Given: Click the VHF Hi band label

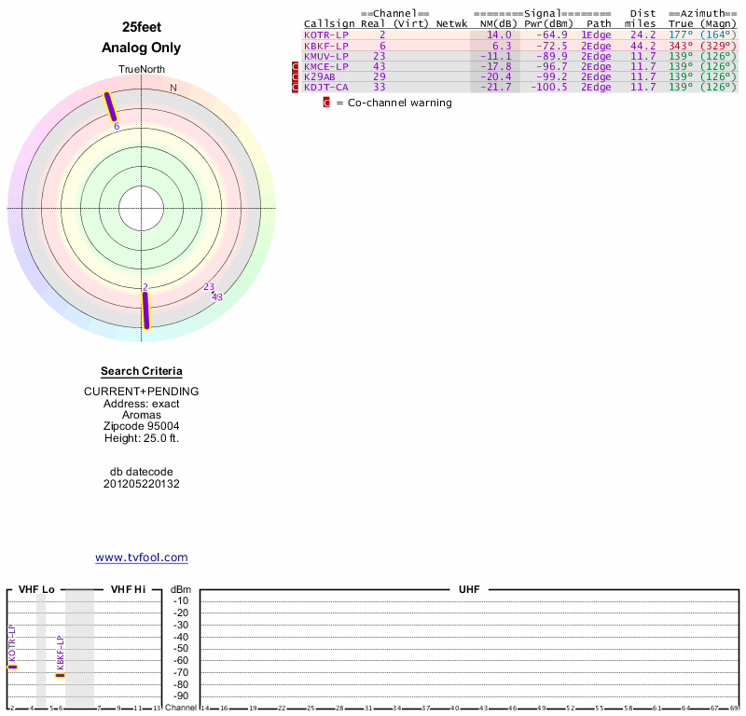Looking at the screenshot, I should [x=128, y=589].
